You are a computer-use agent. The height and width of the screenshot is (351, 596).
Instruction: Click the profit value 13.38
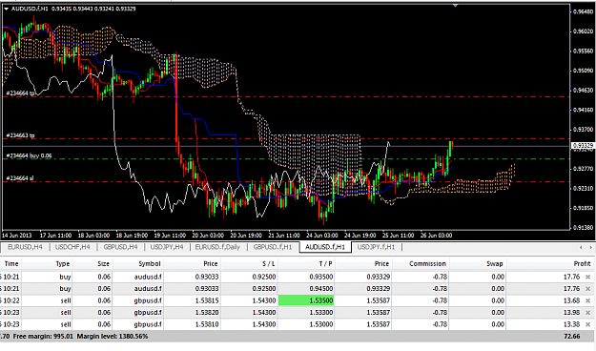(571, 324)
